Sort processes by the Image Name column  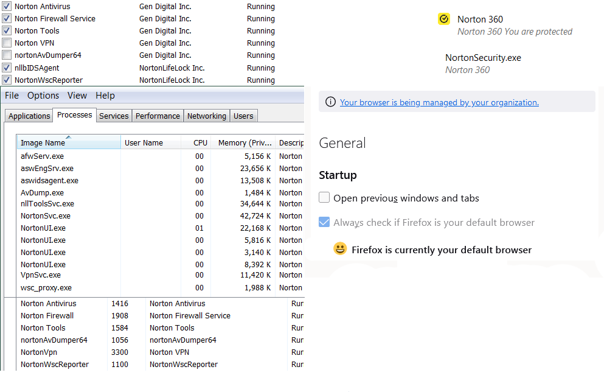[x=43, y=142]
